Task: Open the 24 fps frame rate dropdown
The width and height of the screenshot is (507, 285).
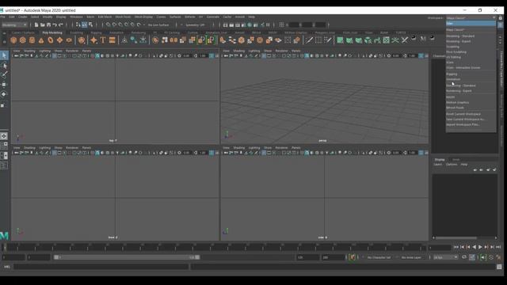Action: pyautogui.click(x=445, y=257)
